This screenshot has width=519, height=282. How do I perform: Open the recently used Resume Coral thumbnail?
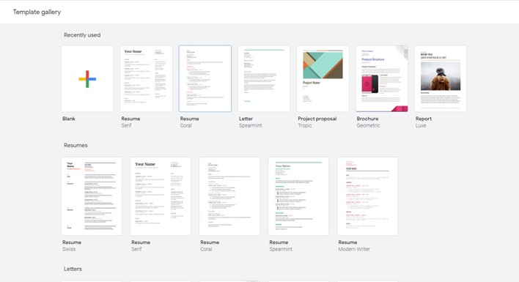(x=205, y=78)
